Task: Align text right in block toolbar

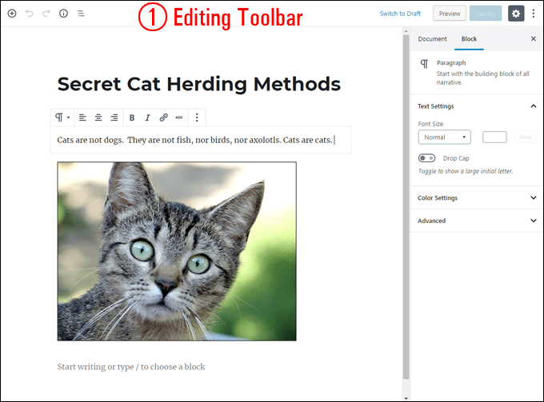Action: coord(114,117)
